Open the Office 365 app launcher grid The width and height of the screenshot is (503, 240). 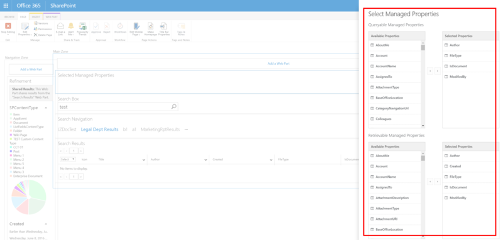pyautogui.click(x=6, y=6)
